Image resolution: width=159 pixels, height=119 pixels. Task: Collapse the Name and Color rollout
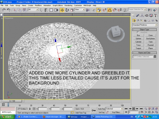point(144,53)
